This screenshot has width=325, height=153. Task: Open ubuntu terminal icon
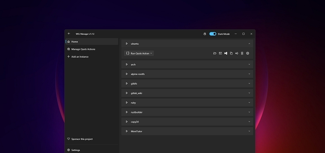pos(220,54)
